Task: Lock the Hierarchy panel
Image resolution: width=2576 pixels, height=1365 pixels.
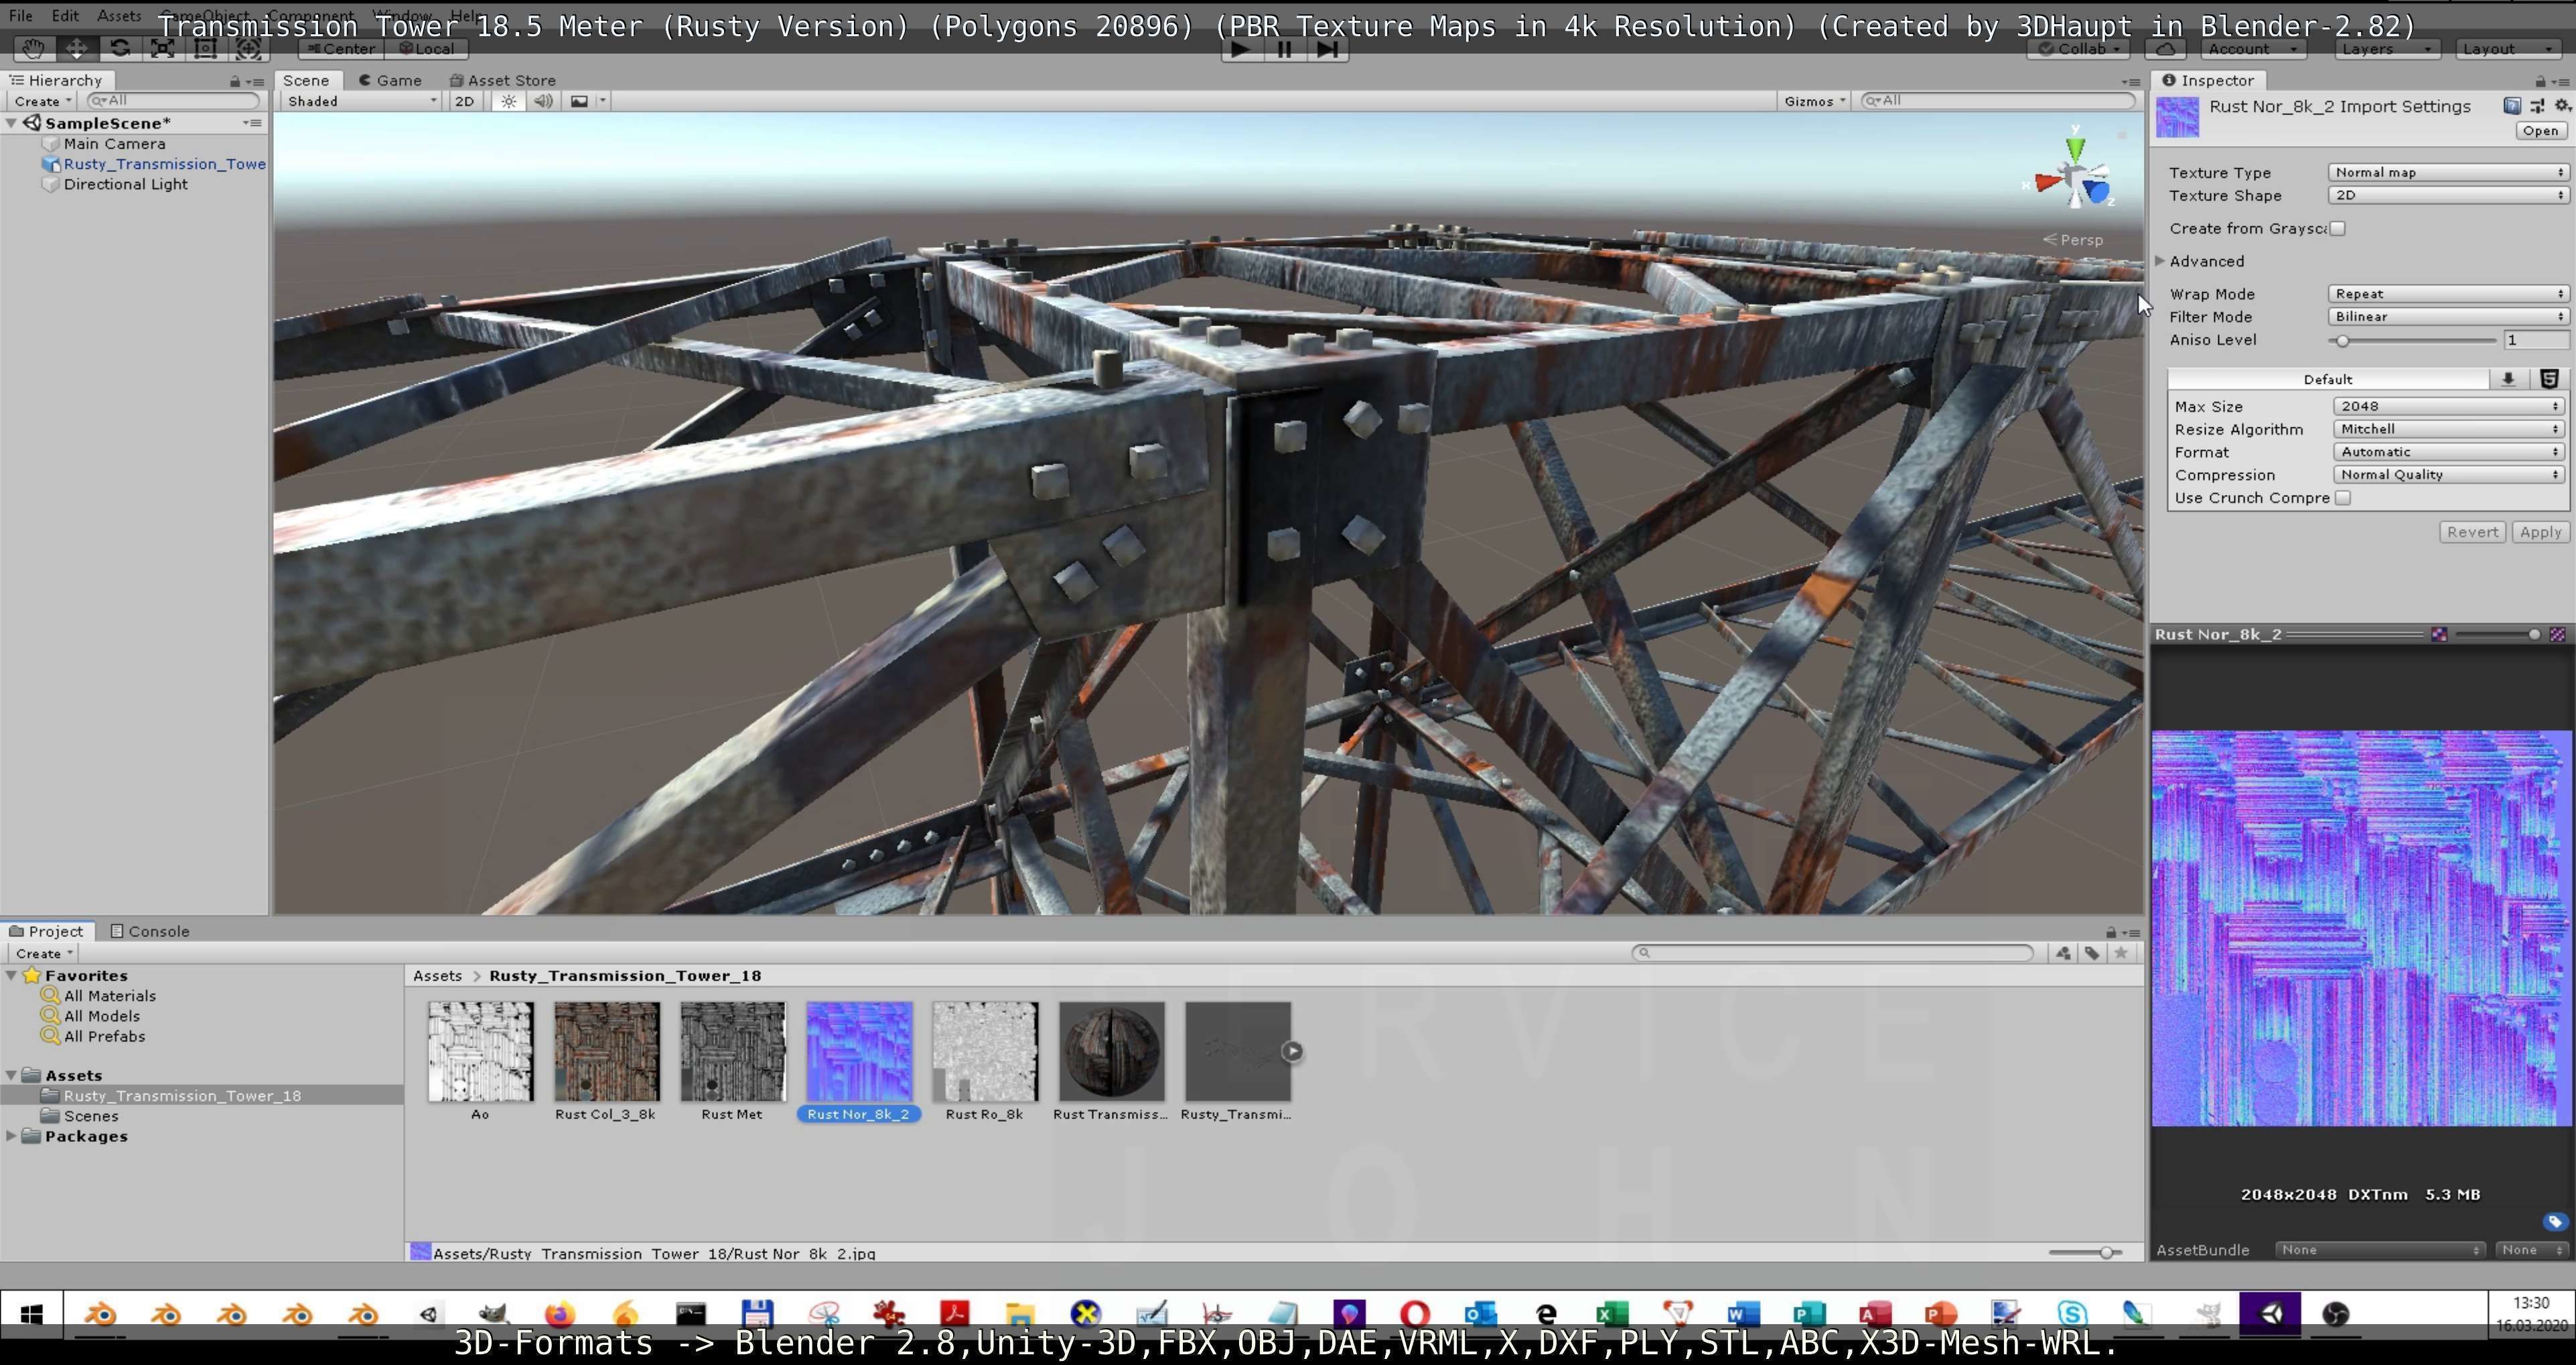Action: pos(235,81)
